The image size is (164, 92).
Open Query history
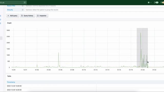pos(27,16)
